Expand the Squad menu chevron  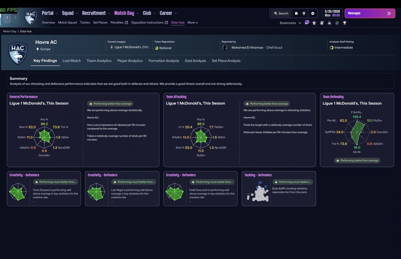[77, 13]
